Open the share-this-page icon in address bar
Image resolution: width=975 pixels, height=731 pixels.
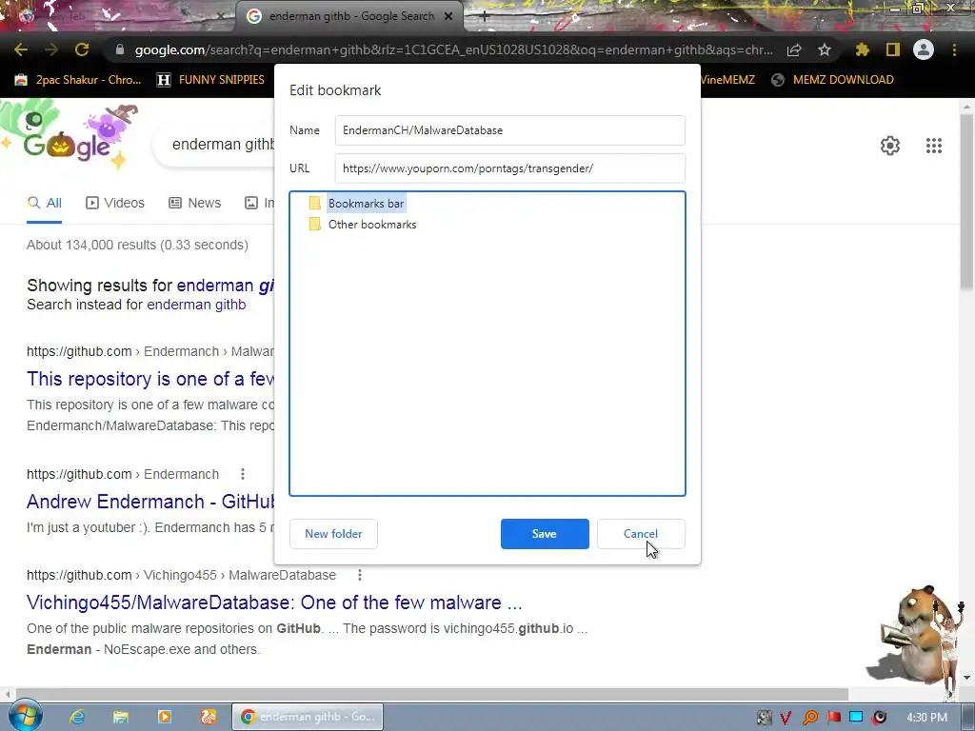(x=794, y=49)
